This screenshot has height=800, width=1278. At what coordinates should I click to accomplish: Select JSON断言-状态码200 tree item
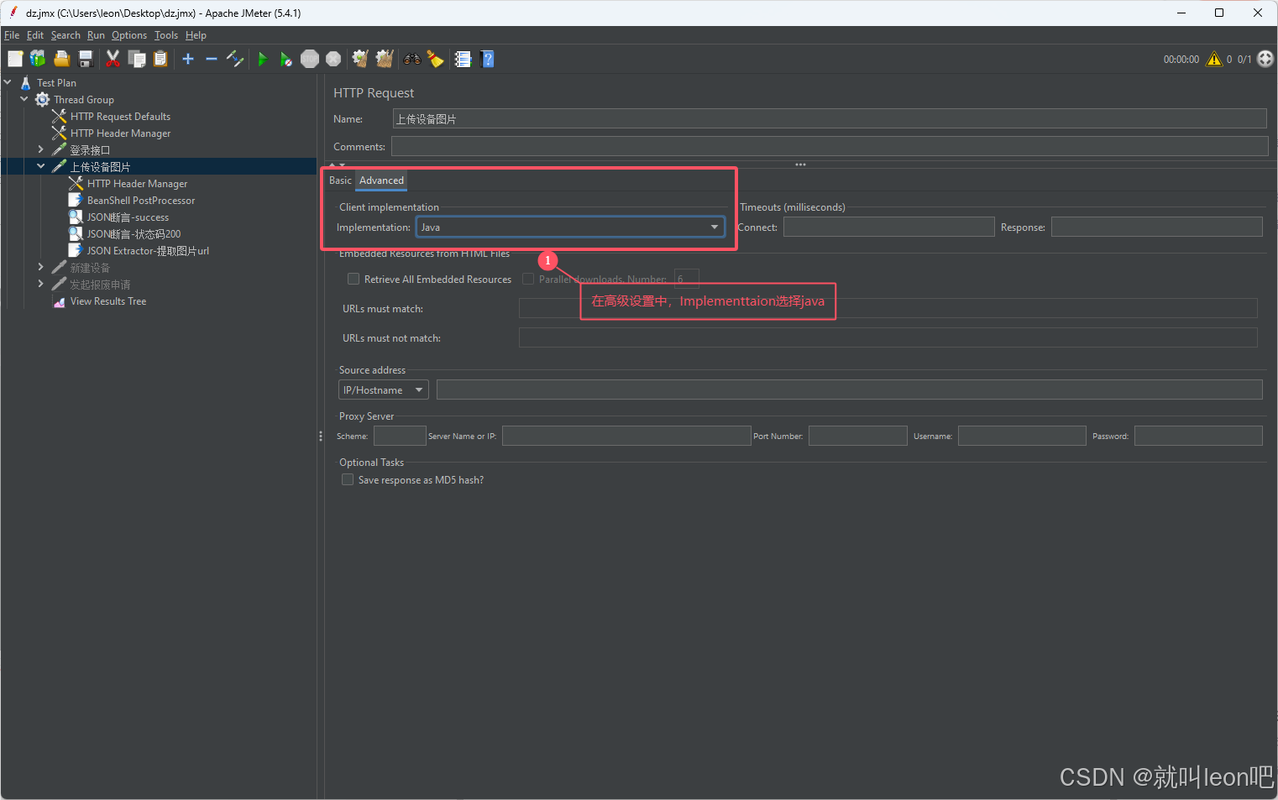coord(134,233)
